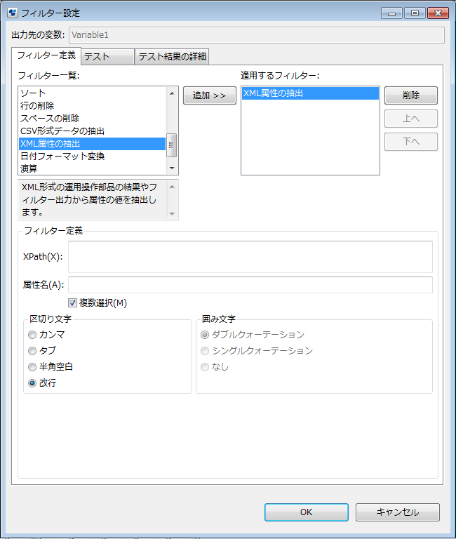Click the filter list scroll-up arrow
456x539 pixels.
pyautogui.click(x=172, y=93)
